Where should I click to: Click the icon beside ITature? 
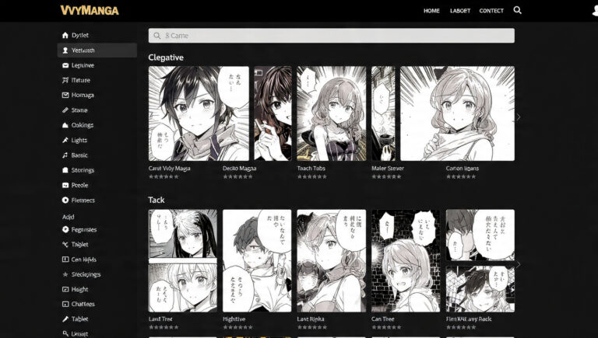[x=65, y=80]
